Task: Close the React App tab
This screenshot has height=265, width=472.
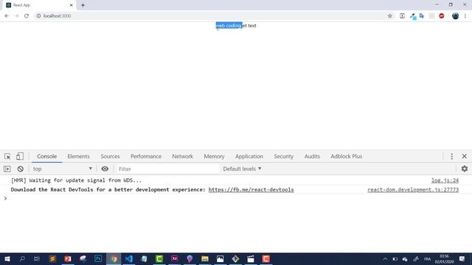Action: (72, 5)
